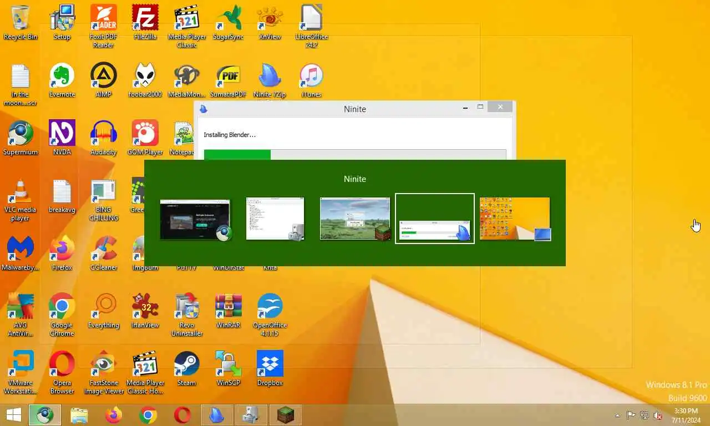Open the Recycle Bin desktop icon
Image resolution: width=710 pixels, height=426 pixels.
(x=21, y=22)
